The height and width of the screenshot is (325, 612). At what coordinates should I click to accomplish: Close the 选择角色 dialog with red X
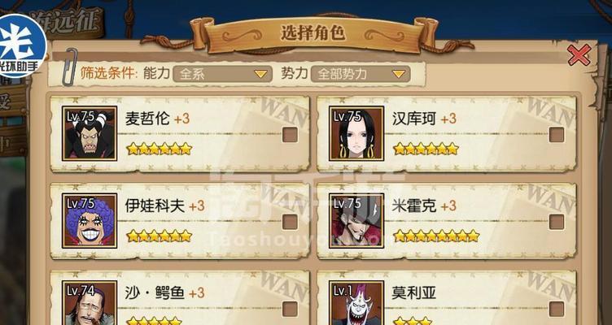tap(579, 55)
